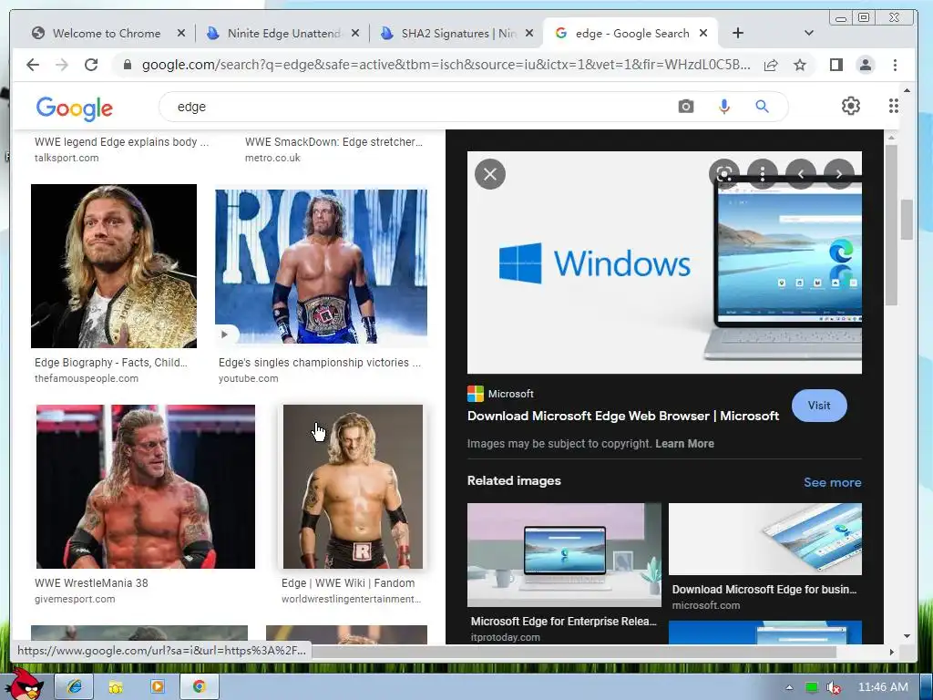
Task: Click the muted volume tray icon
Action: tap(834, 688)
